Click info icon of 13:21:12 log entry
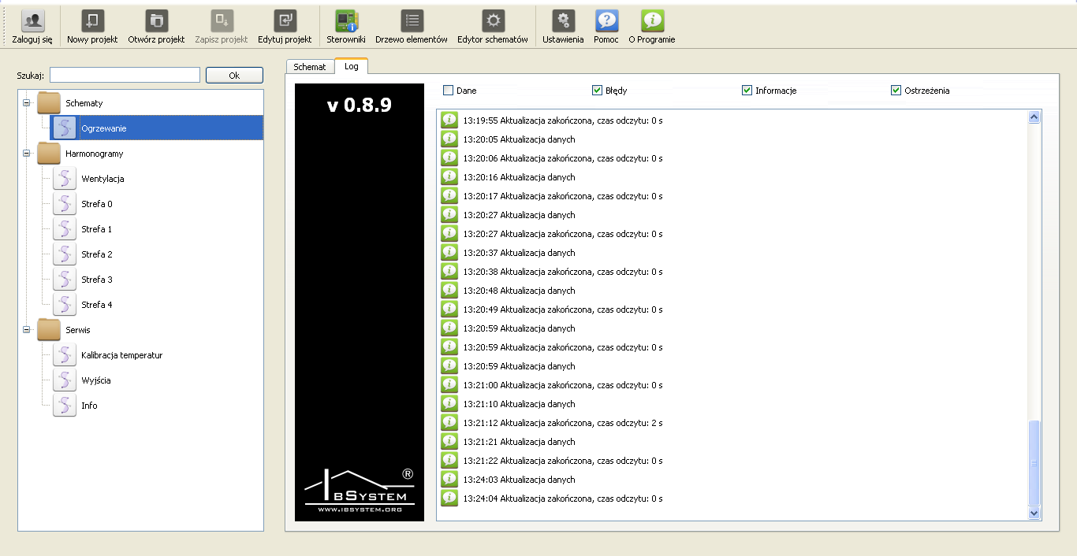The image size is (1077, 556). pos(449,423)
